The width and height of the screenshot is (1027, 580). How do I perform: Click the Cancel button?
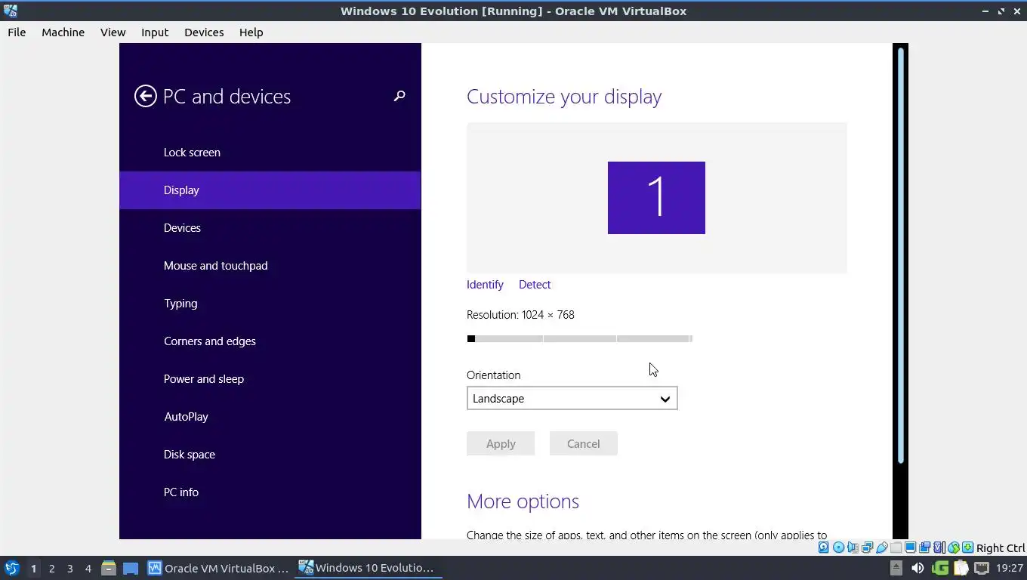(x=583, y=443)
